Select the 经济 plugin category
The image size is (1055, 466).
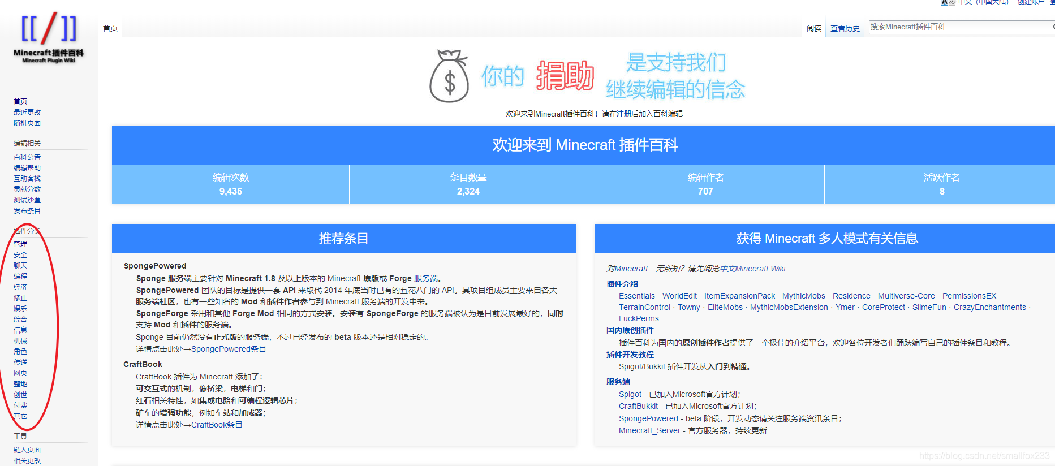pyautogui.click(x=20, y=287)
